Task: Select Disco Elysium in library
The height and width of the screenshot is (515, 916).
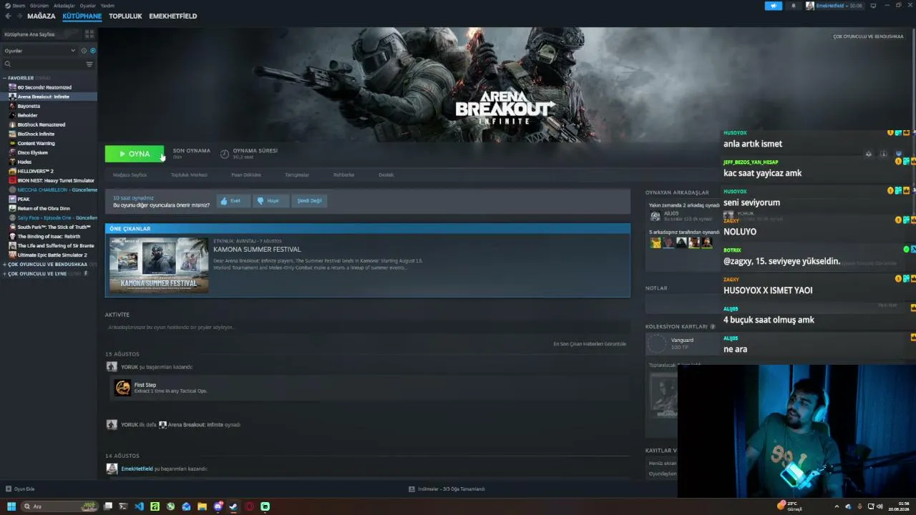Action: click(49, 152)
